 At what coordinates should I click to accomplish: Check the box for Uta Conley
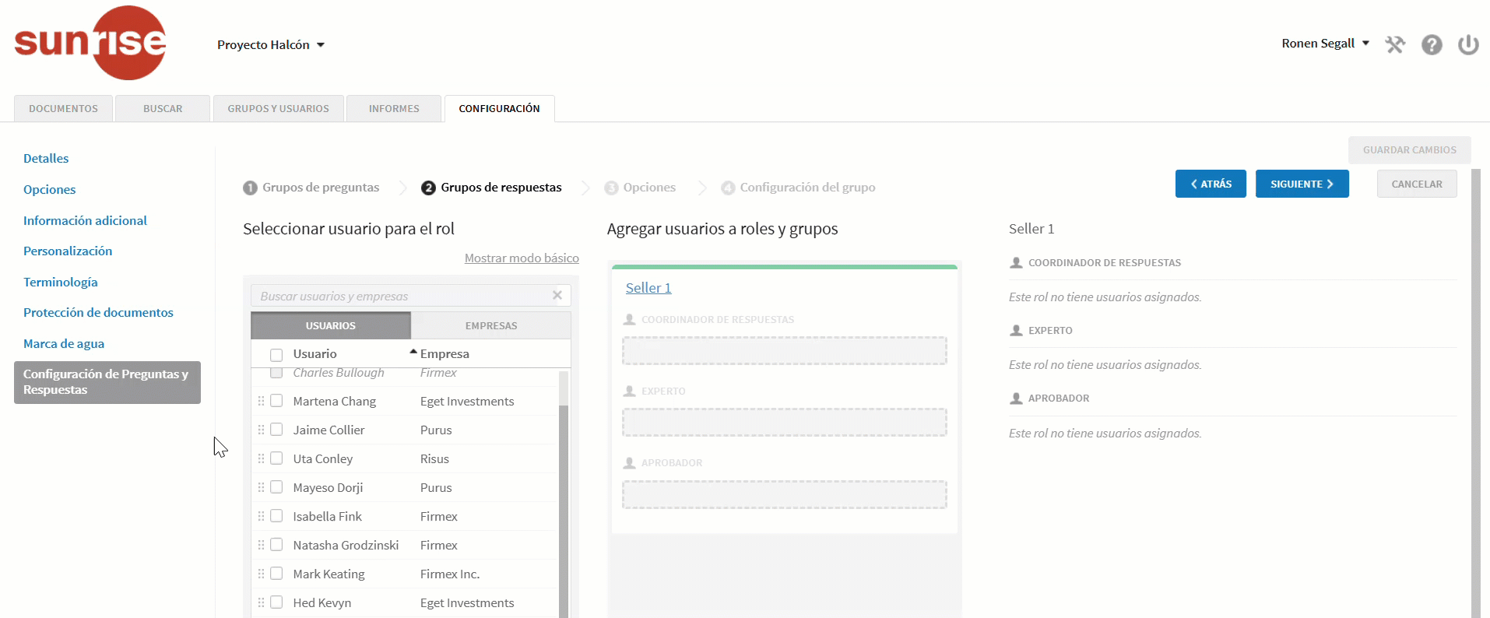coord(276,458)
